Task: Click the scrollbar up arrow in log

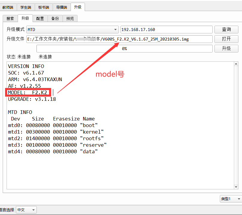Action: point(236,64)
